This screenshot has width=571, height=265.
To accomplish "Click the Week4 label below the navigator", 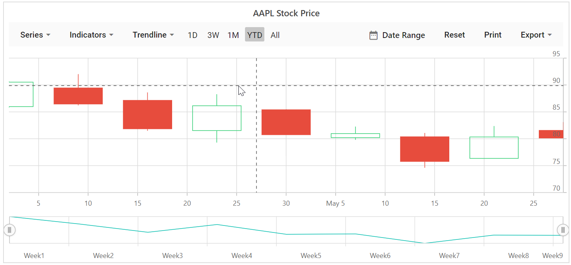I will (x=242, y=256).
